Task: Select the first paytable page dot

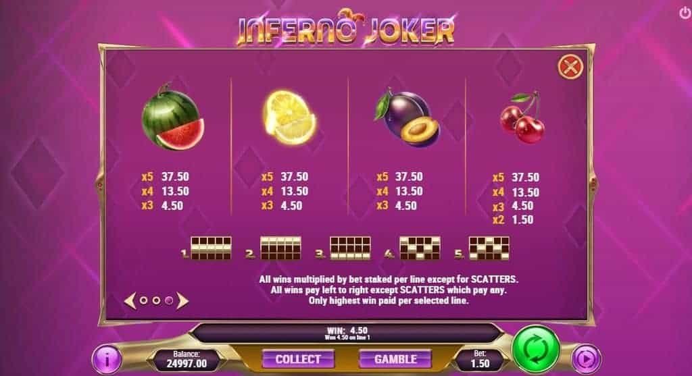Action: tap(143, 300)
